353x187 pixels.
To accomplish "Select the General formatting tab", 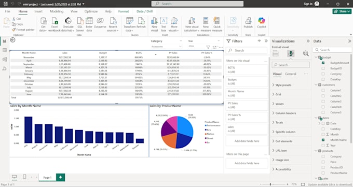I will pyautogui.click(x=290, y=74).
